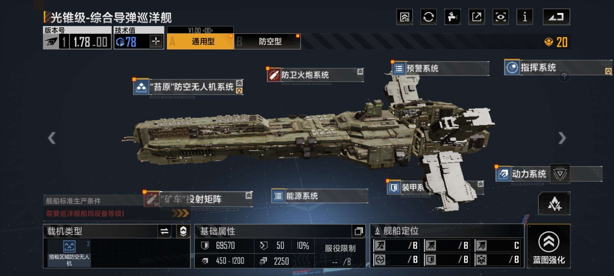614x276 pixels.
Task: Select the 通用型 variant tab
Action: coord(200,41)
